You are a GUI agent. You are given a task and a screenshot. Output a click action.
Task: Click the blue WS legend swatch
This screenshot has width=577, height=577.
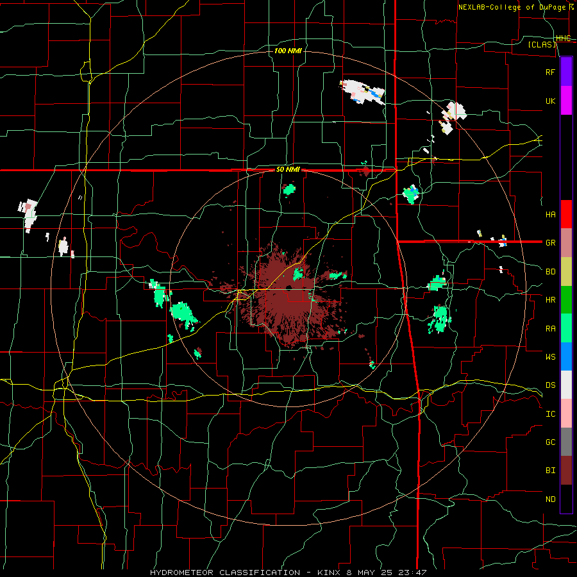tap(566, 356)
